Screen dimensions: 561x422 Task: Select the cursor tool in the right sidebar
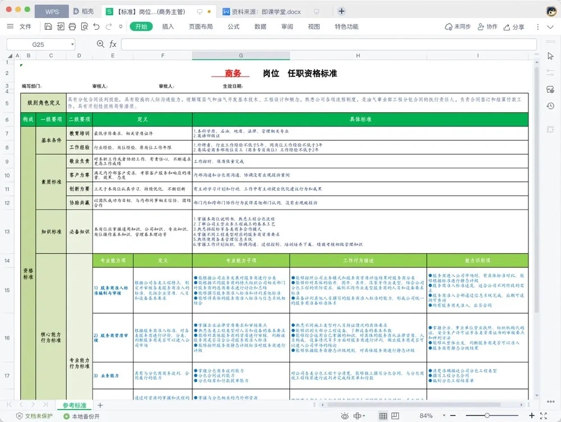(550, 56)
